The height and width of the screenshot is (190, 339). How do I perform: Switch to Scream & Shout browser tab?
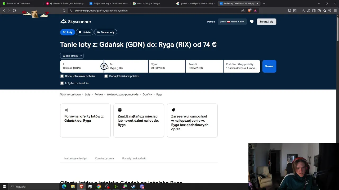coord(65,3)
